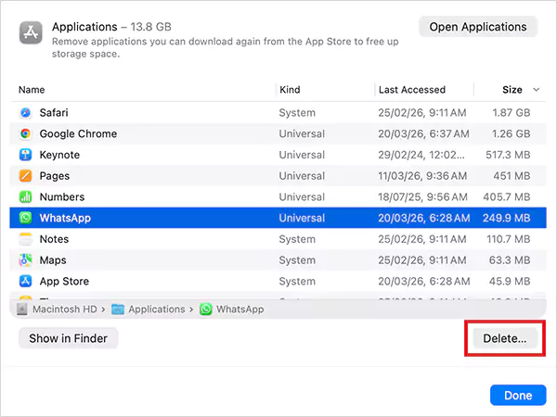Click the WhatsApp icon in the path bar

coord(206,310)
